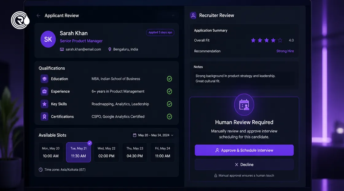This screenshot has width=344, height=191.
Task: Click the Recruiter Review person icon
Action: coord(193,16)
